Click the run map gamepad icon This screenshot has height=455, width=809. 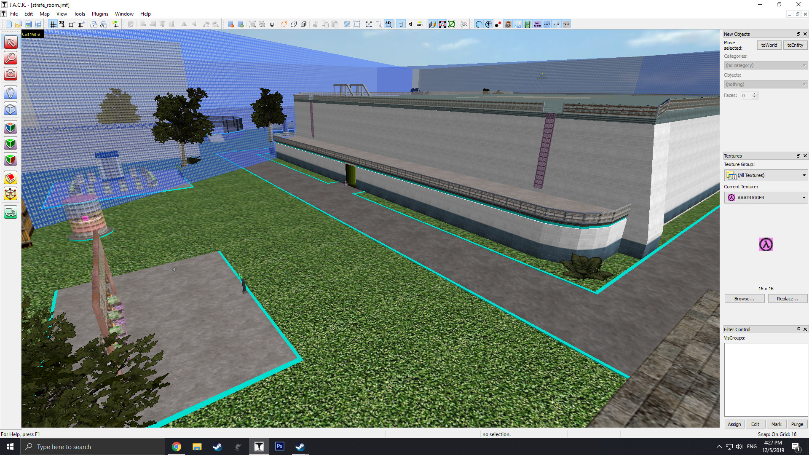tap(464, 24)
